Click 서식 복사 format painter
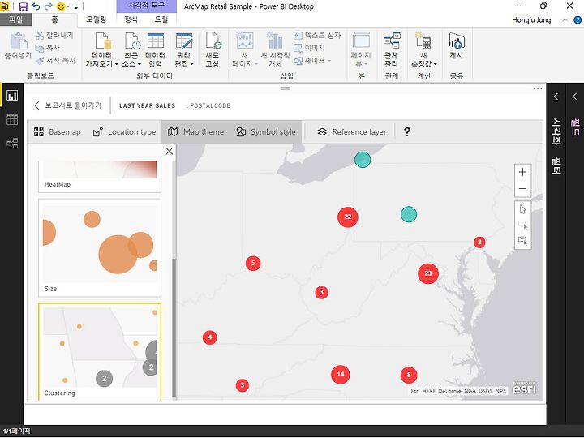 [x=56, y=60]
